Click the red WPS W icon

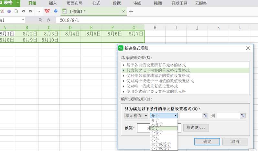(x=47, y=11)
